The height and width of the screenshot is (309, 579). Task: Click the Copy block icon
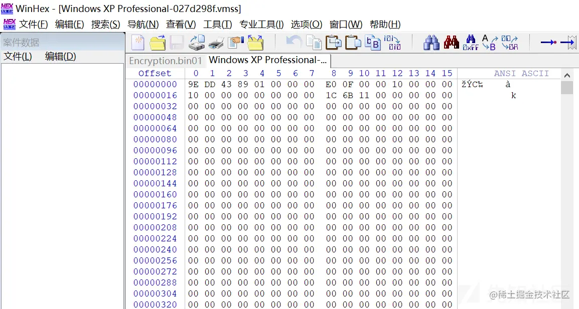point(314,43)
